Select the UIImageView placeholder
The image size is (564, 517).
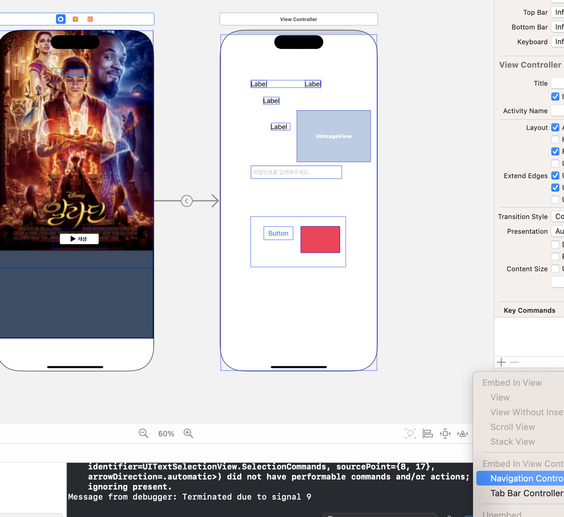[x=334, y=136]
